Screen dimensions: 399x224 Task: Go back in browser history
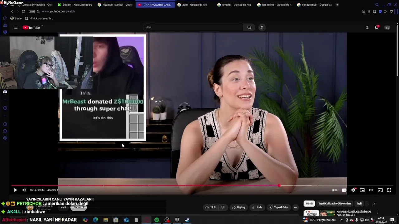click(12, 12)
